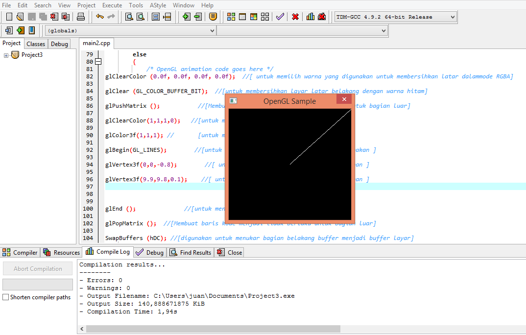Switch to the Debug tab at the bottom
The image size is (526, 335).
(x=149, y=252)
